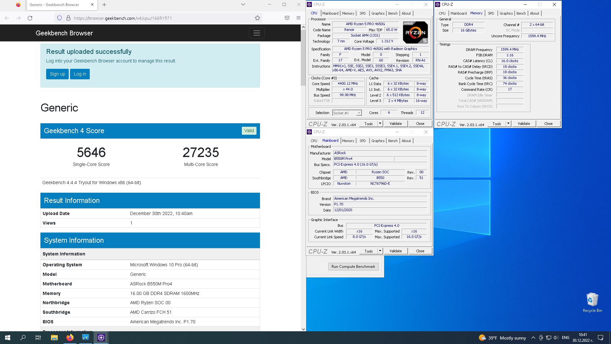
Task: Toggle Geekbench Browser navigation menu
Action: click(x=257, y=33)
